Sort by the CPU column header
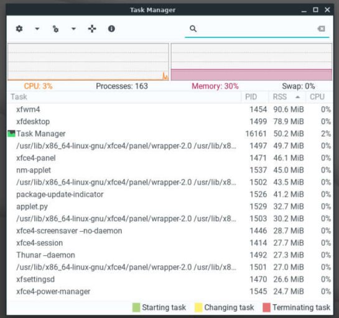The height and width of the screenshot is (318, 339). (319, 97)
